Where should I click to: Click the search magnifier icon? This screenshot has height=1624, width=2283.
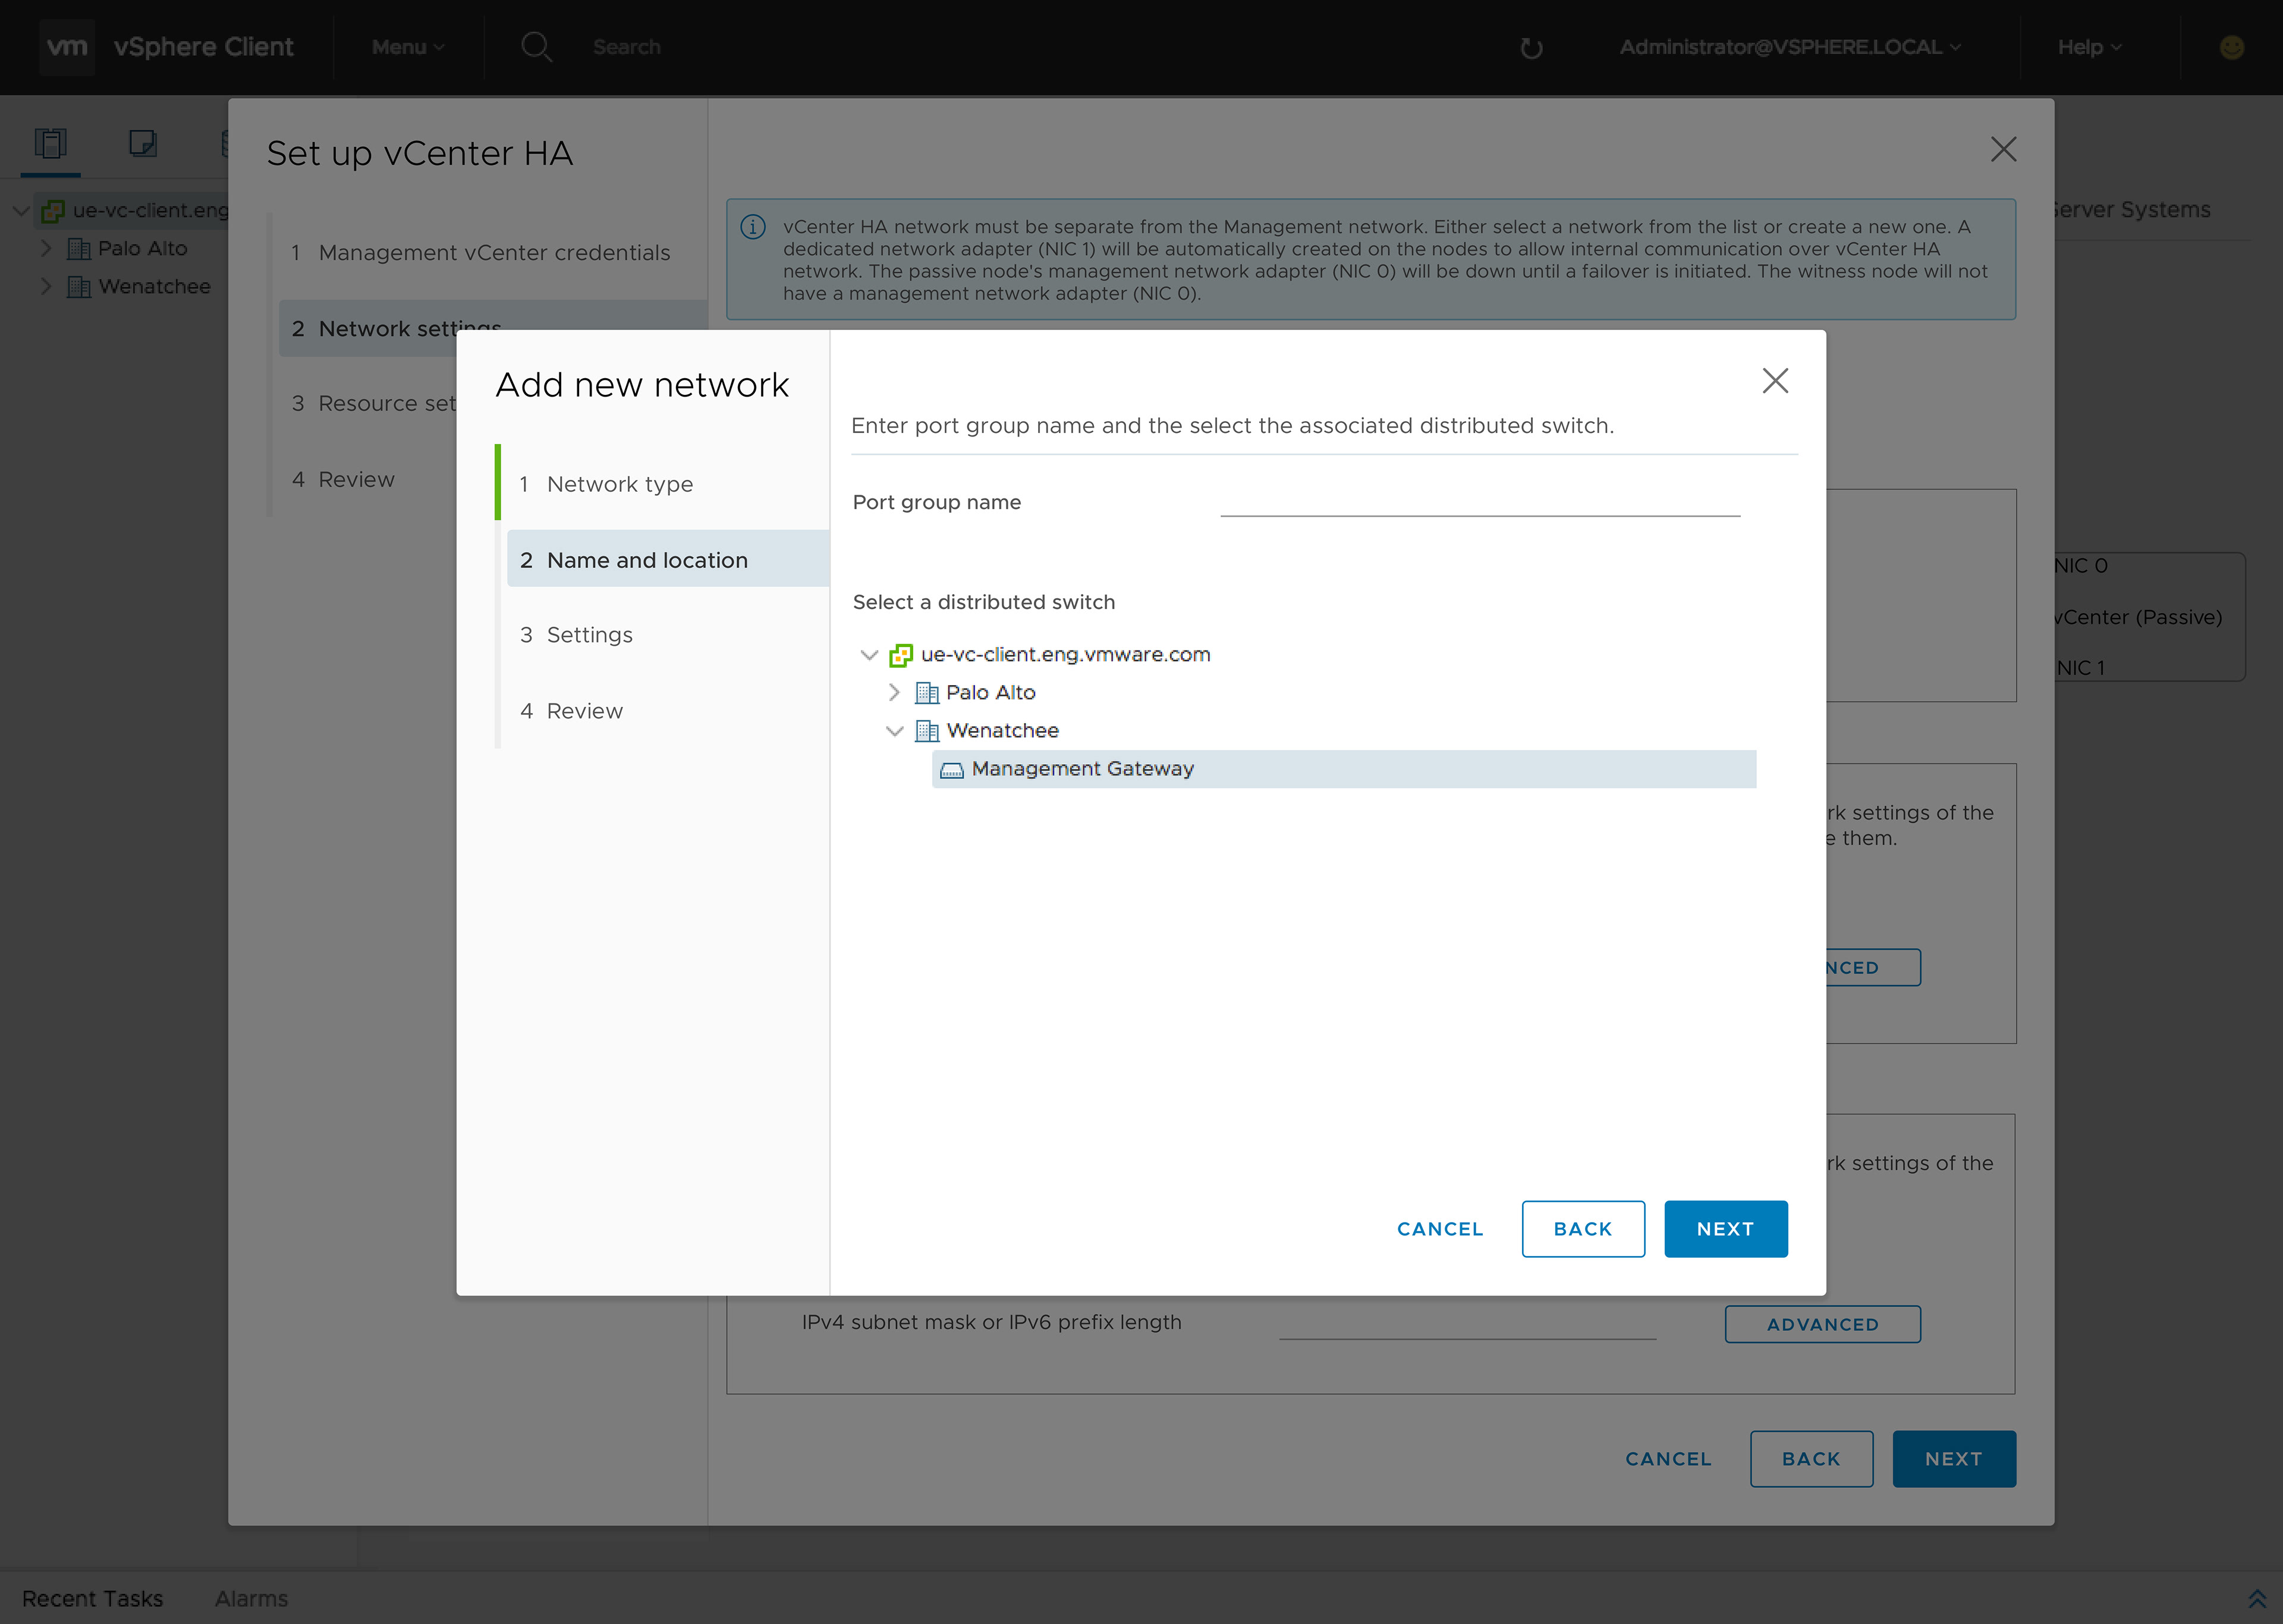tap(537, 47)
